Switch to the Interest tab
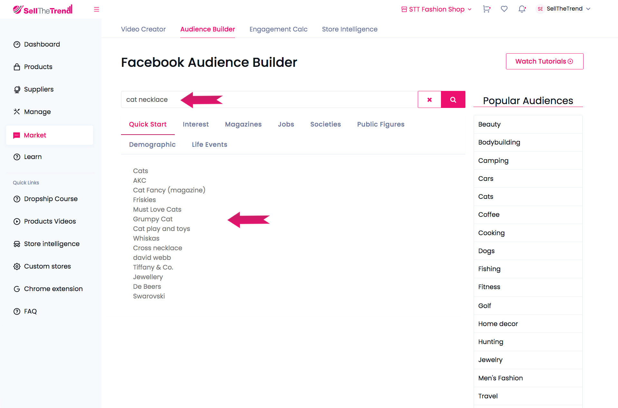 click(x=196, y=124)
